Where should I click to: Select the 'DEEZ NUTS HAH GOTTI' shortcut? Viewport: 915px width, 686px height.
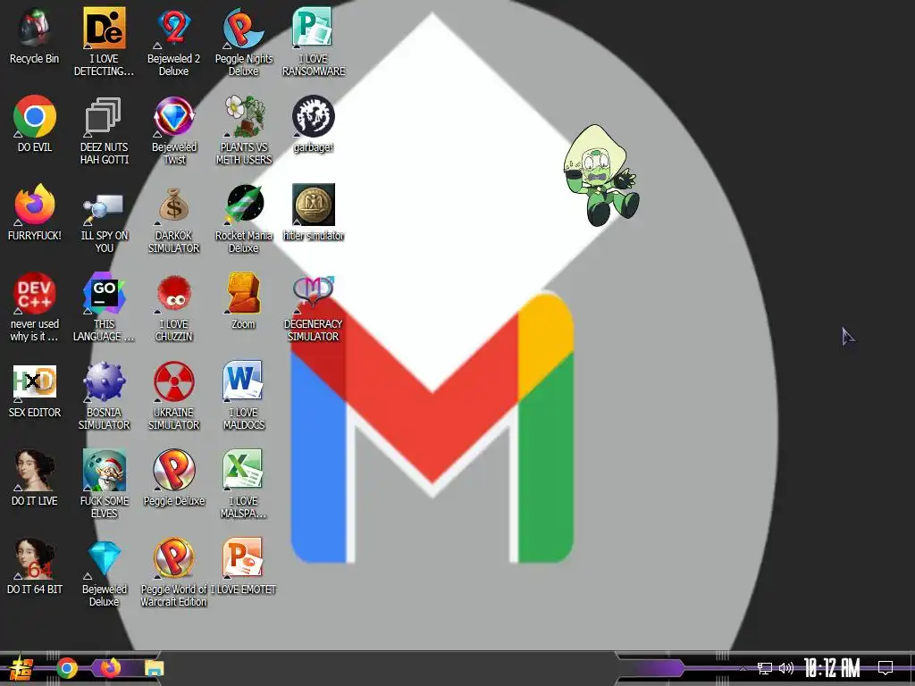(x=104, y=117)
